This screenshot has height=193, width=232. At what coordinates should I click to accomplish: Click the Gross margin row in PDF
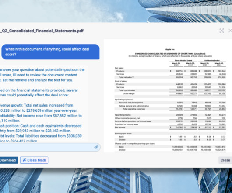tap(170, 93)
